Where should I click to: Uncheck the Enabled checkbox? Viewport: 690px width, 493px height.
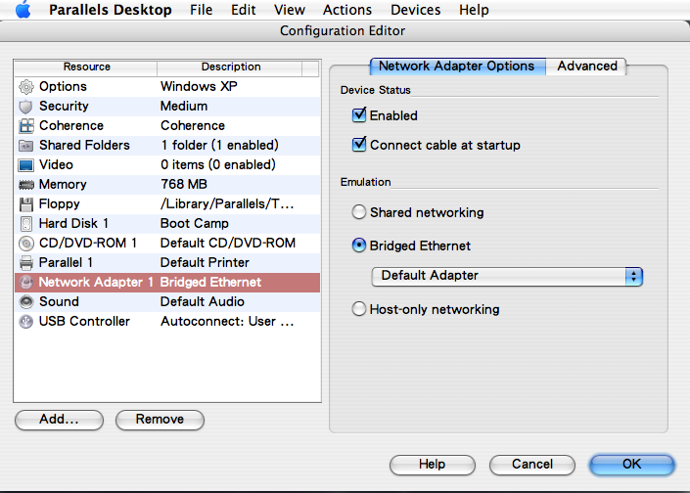click(x=359, y=115)
